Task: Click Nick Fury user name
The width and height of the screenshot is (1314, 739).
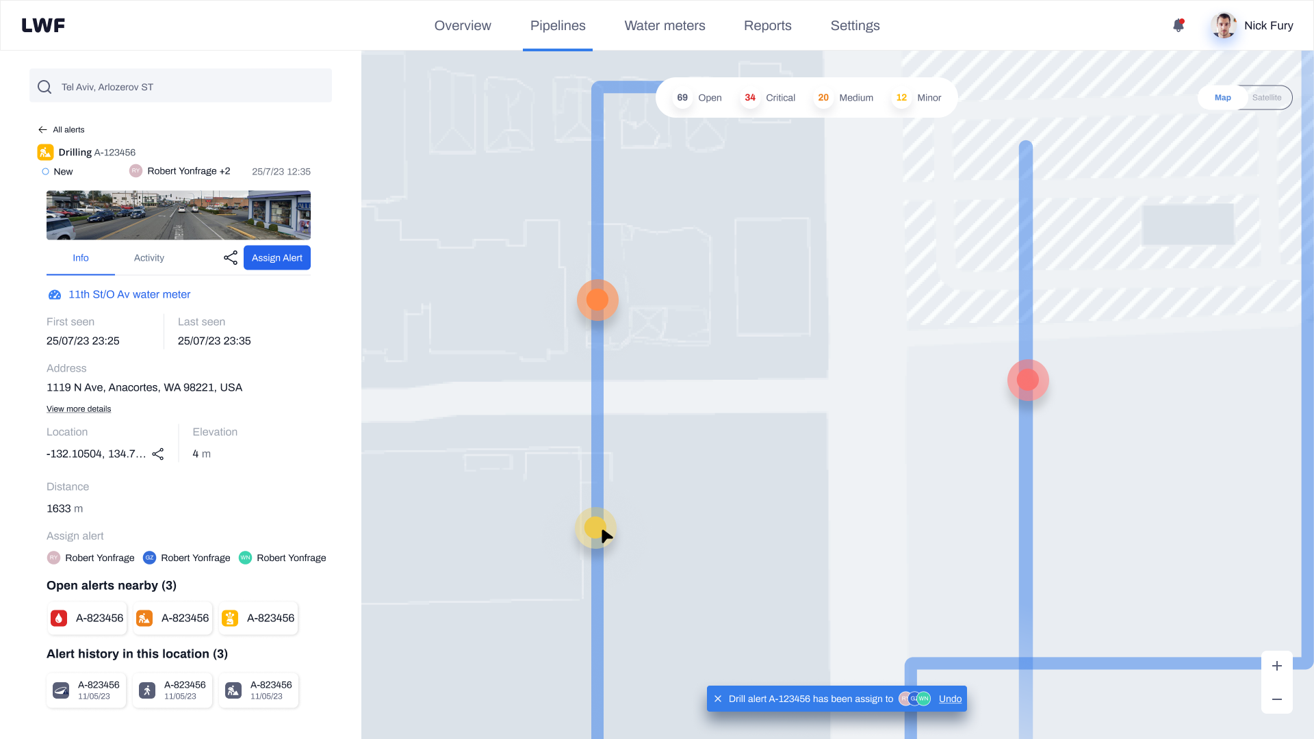Action: click(1268, 25)
